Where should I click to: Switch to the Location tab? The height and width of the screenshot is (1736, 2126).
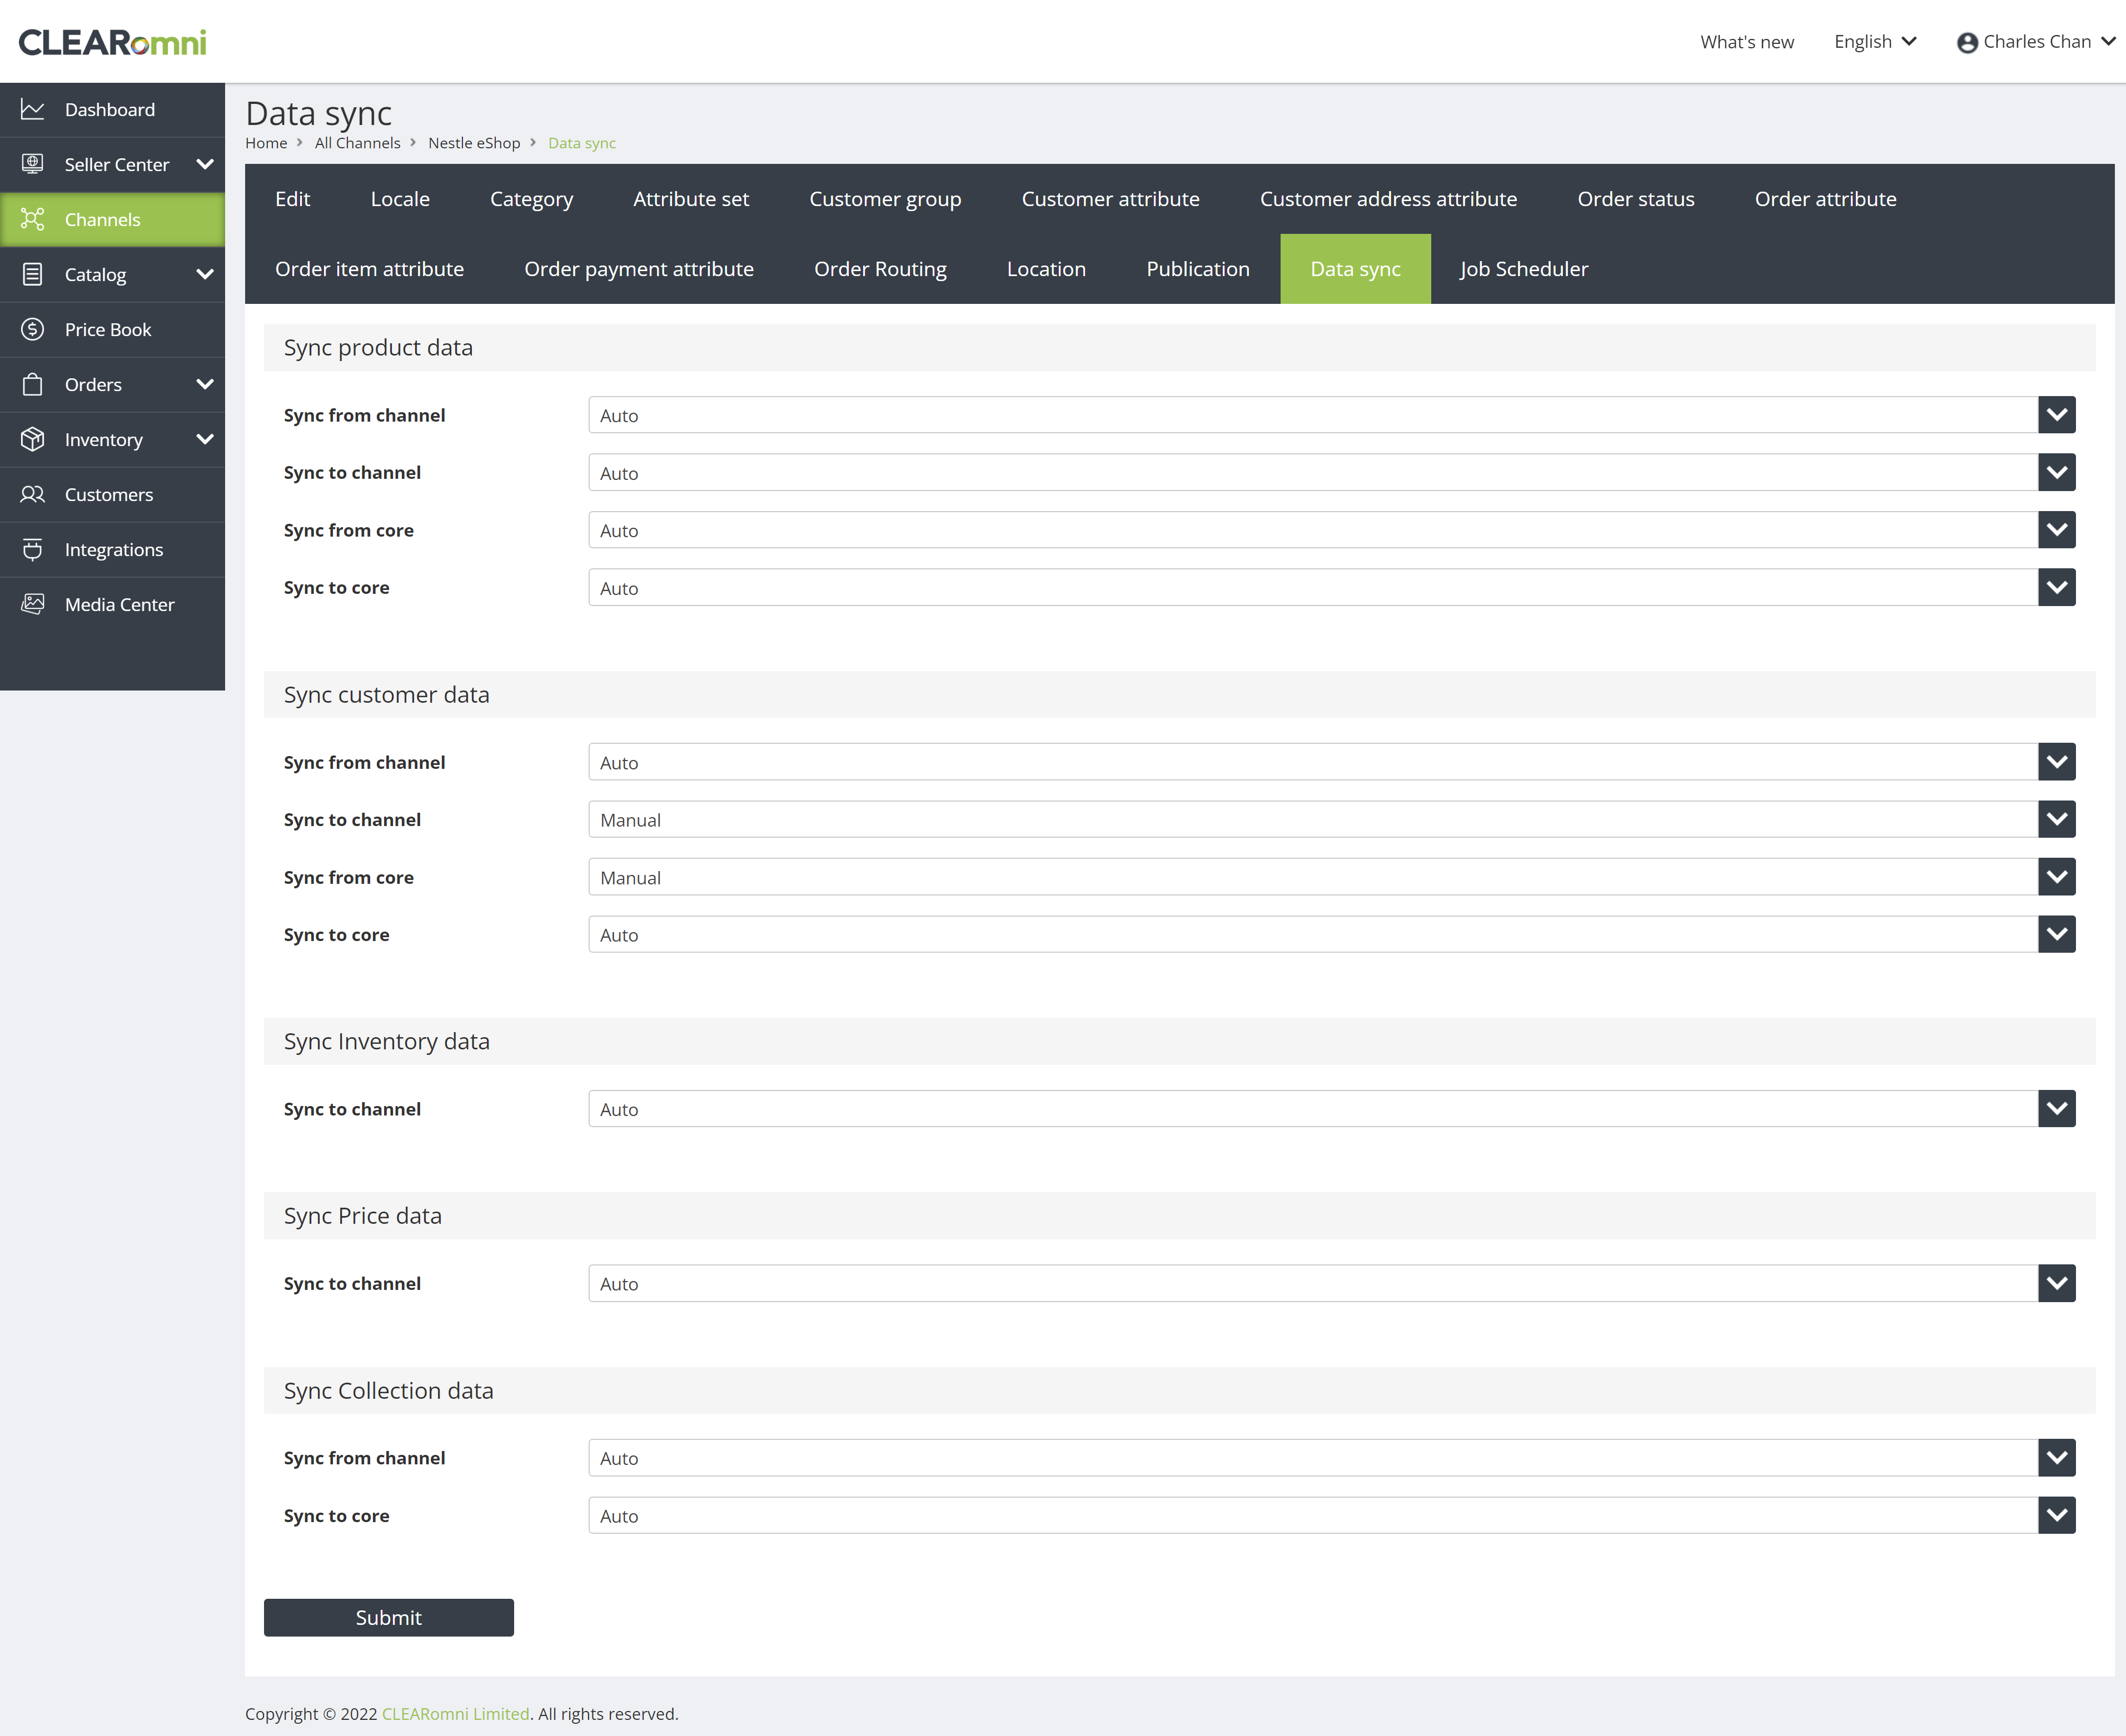[x=1047, y=269]
